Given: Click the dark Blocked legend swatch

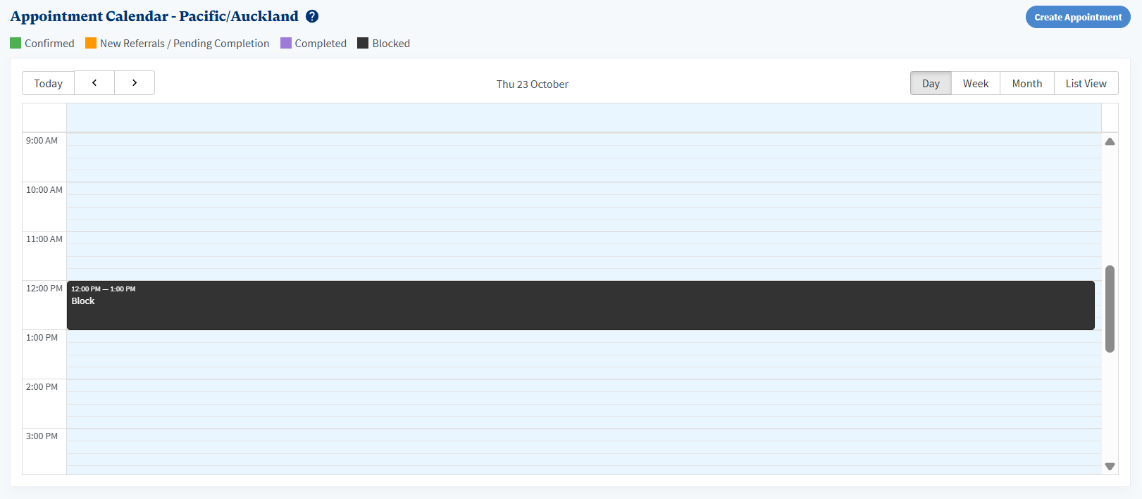Looking at the screenshot, I should coord(363,43).
